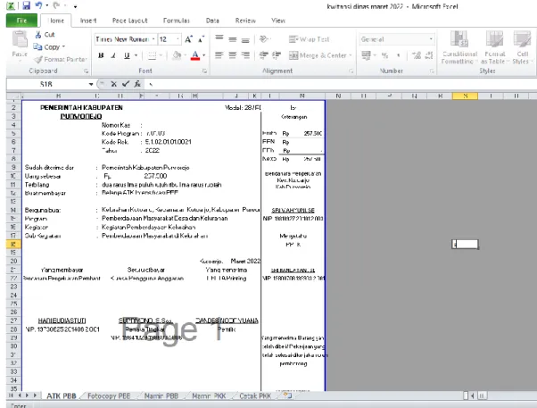Open font color dropdown arrow
This screenshot has width=537, height=408.
point(204,55)
